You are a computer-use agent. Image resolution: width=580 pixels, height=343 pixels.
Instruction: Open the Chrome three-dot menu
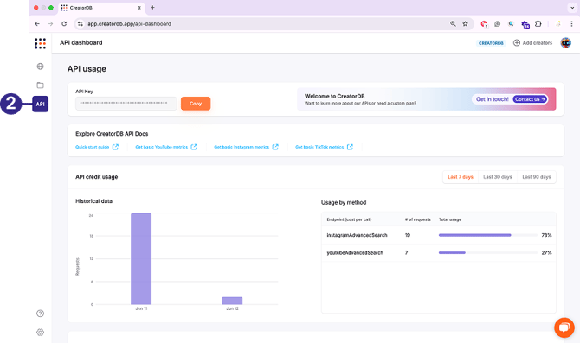tap(571, 23)
